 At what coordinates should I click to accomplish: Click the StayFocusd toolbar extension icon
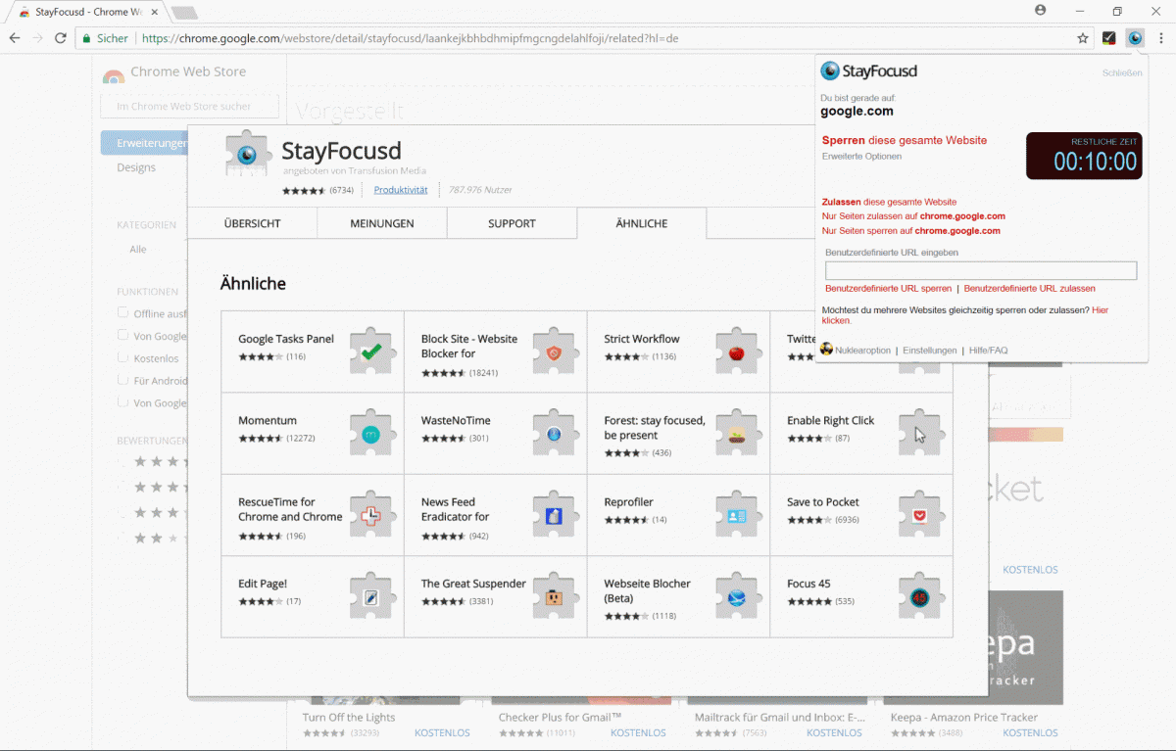pos(1135,38)
